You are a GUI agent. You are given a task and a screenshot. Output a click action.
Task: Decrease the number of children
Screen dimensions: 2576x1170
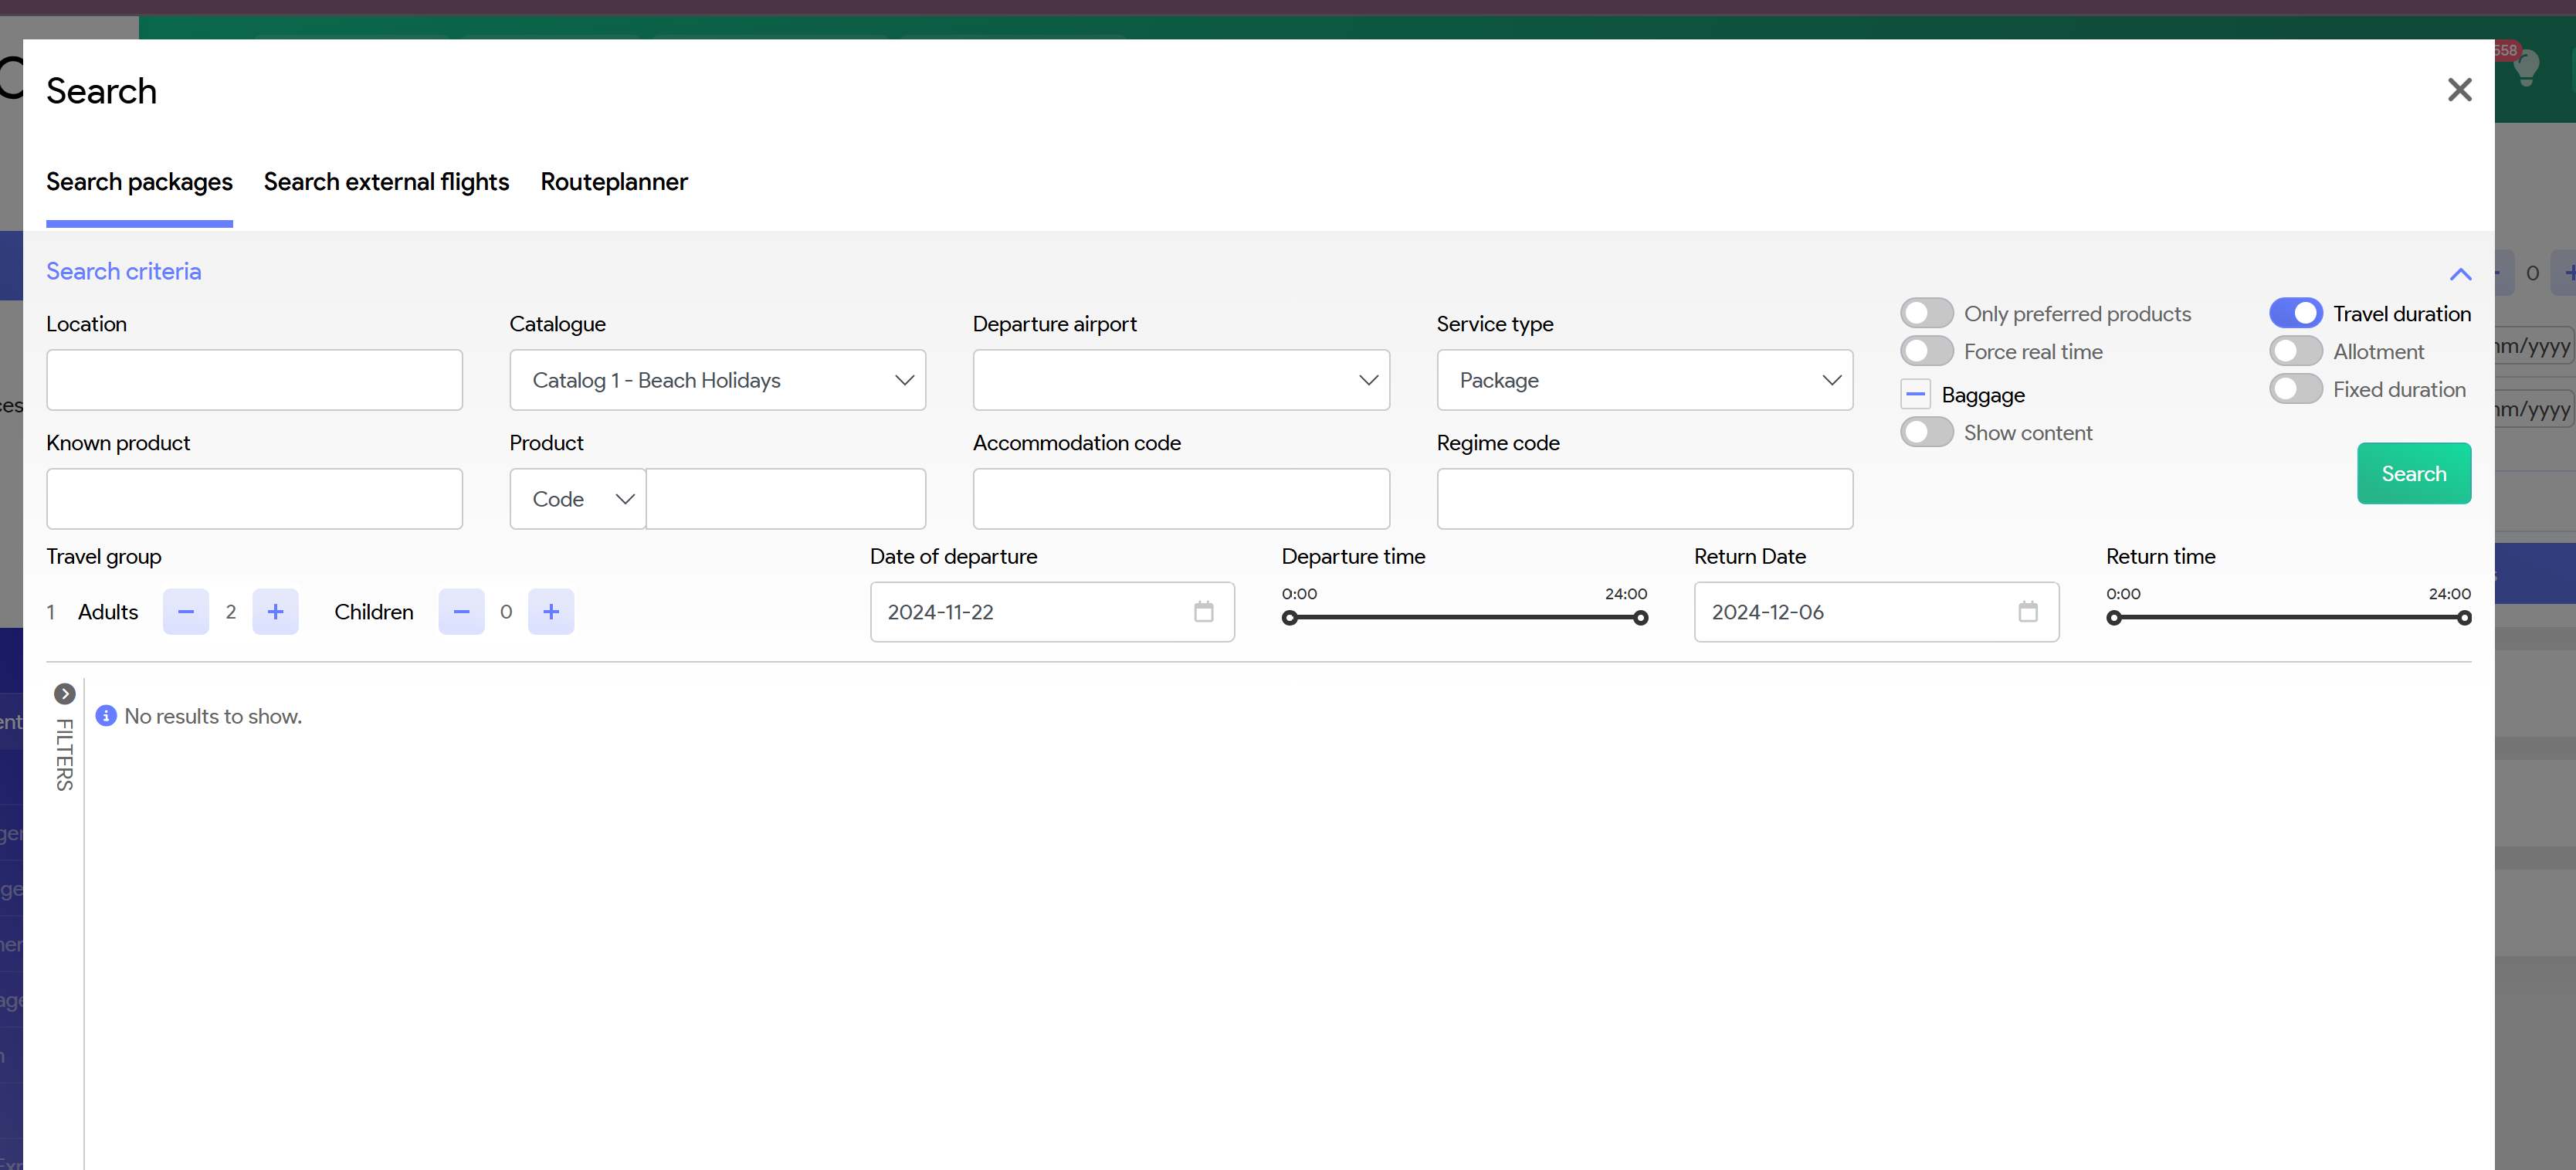461,611
